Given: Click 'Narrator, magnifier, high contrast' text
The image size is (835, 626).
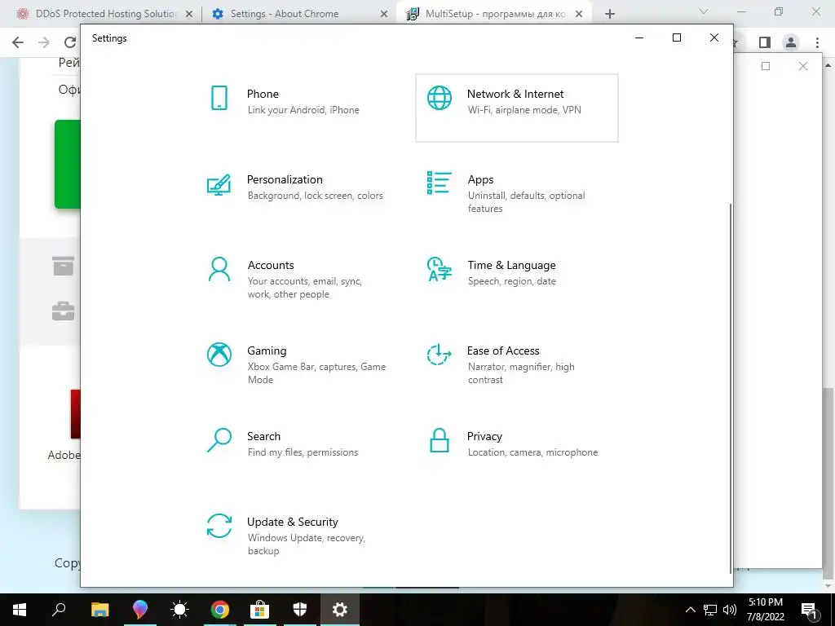Looking at the screenshot, I should [521, 373].
